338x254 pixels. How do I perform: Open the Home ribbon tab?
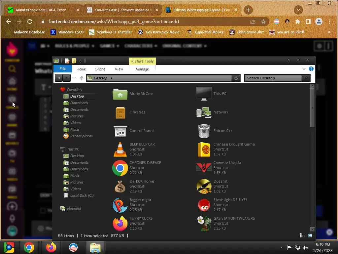click(81, 69)
